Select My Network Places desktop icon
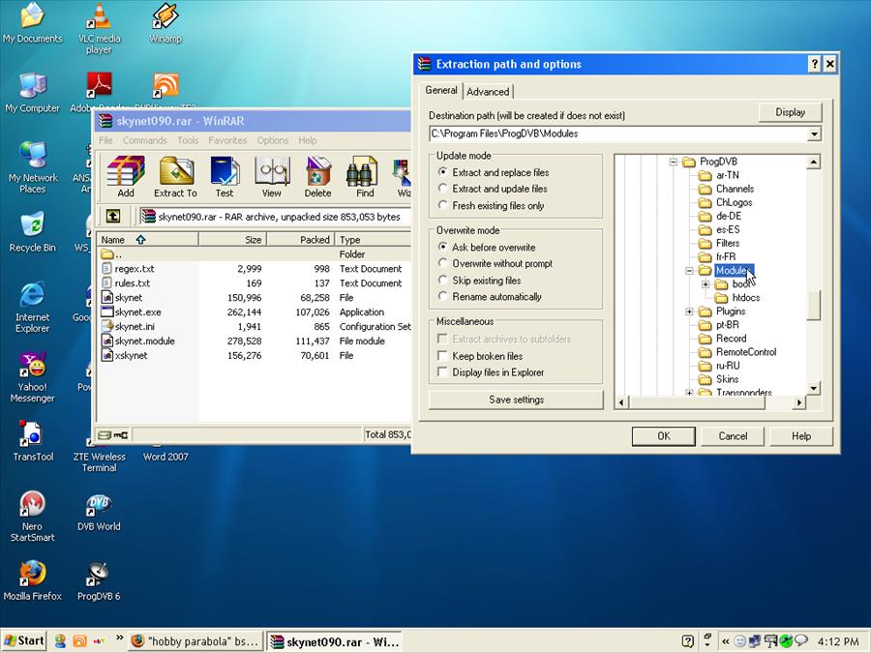The image size is (871, 653). pyautogui.click(x=33, y=166)
